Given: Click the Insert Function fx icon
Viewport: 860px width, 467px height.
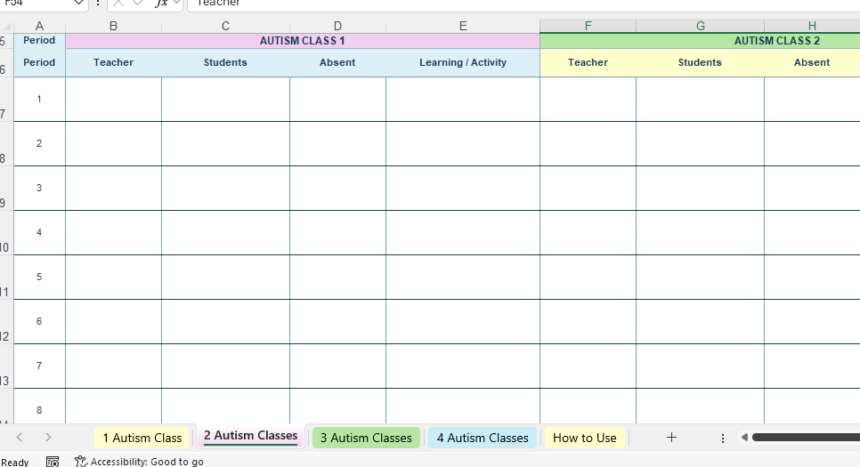Looking at the screenshot, I should [160, 4].
